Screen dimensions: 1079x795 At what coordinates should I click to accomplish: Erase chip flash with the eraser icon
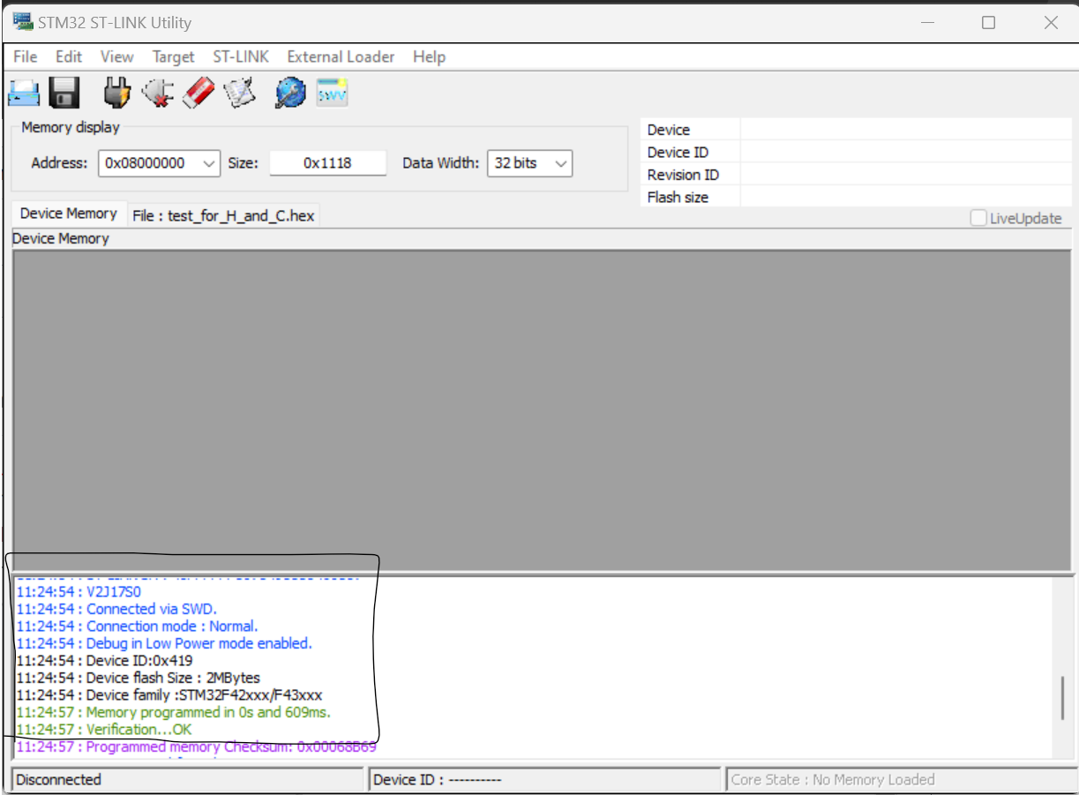pyautogui.click(x=198, y=92)
